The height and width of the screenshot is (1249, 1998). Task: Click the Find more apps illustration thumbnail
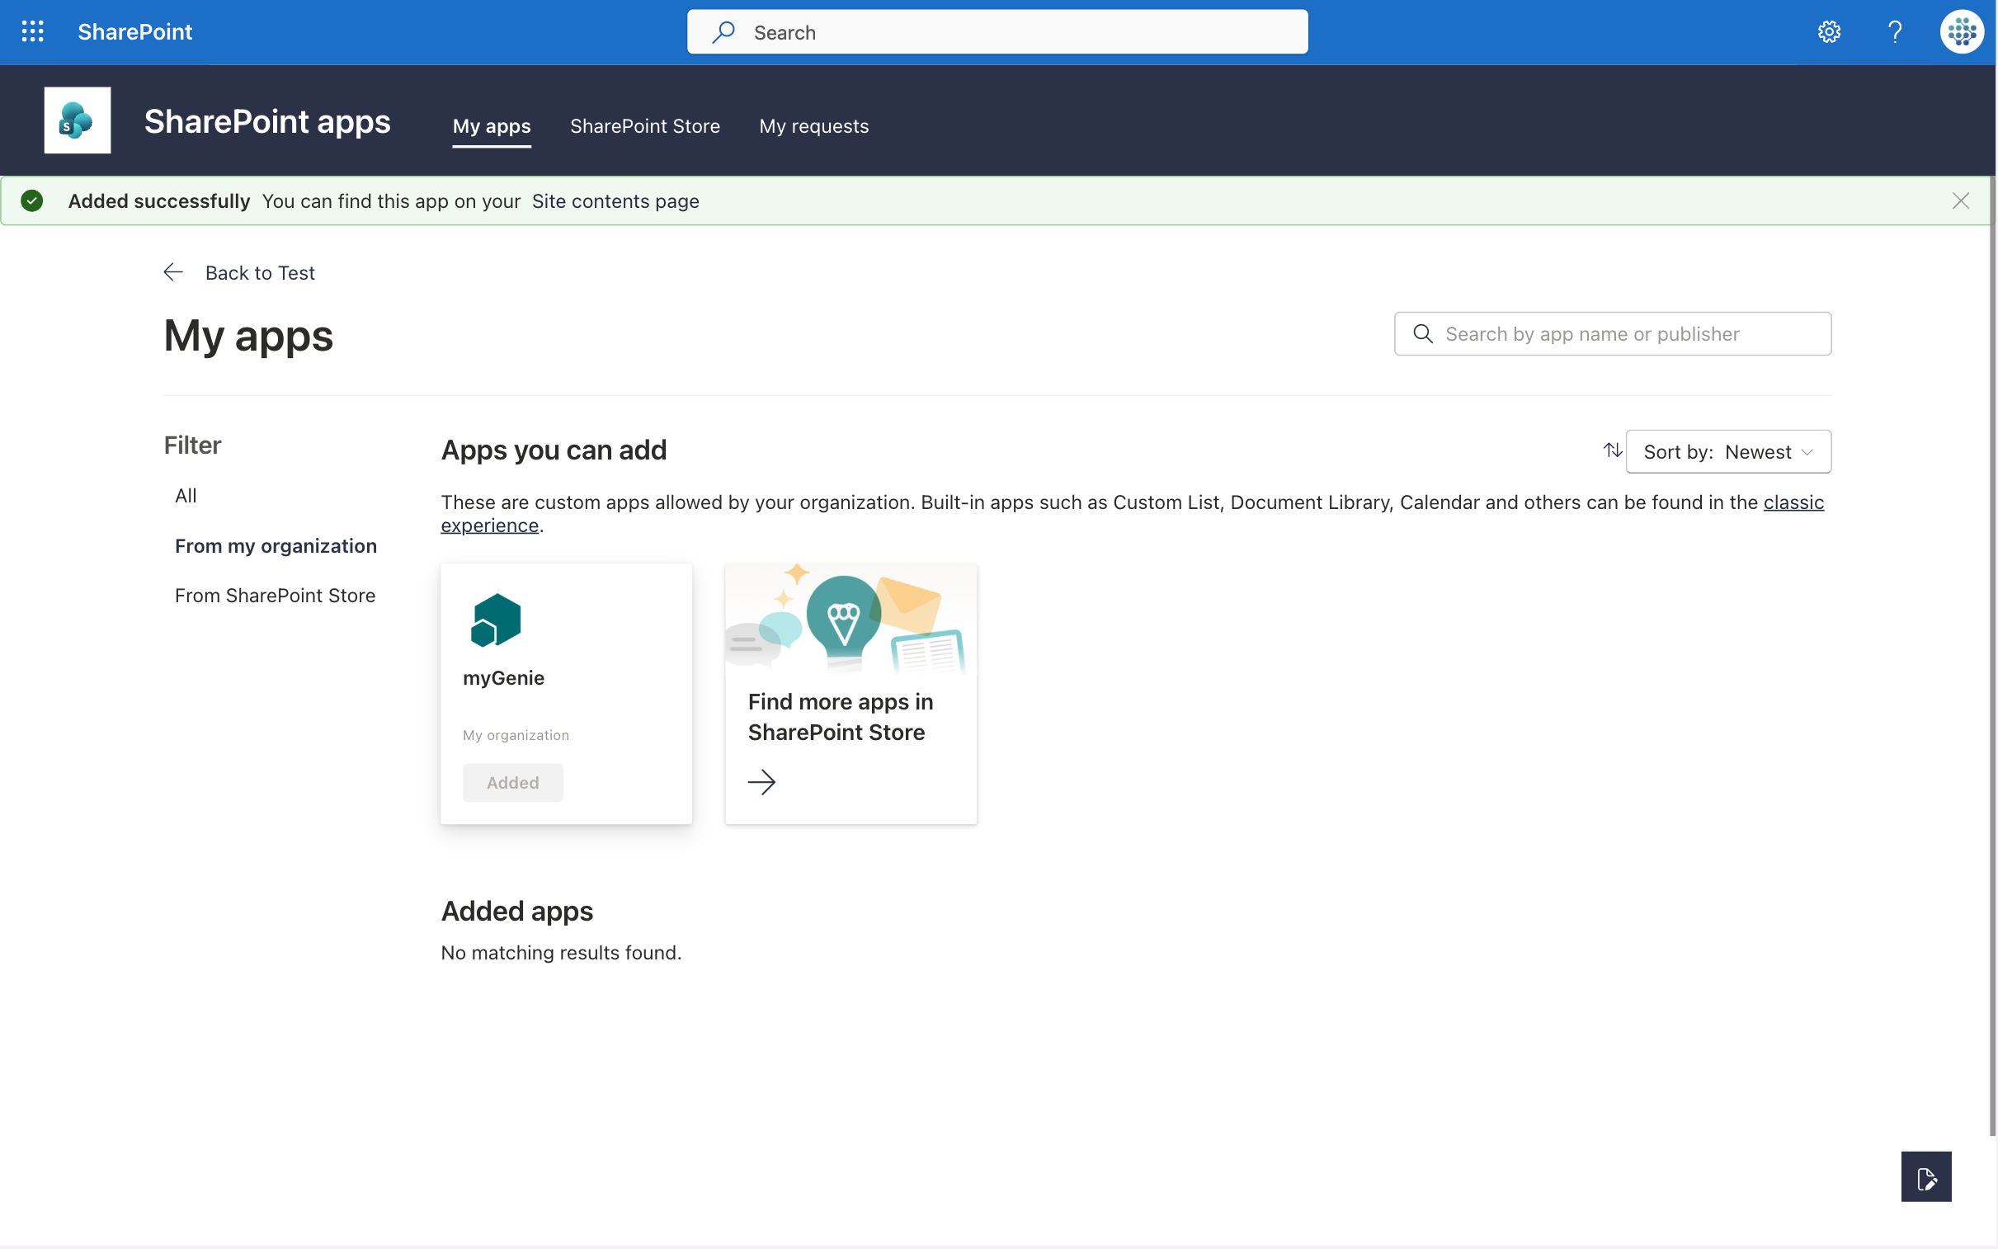coord(851,620)
